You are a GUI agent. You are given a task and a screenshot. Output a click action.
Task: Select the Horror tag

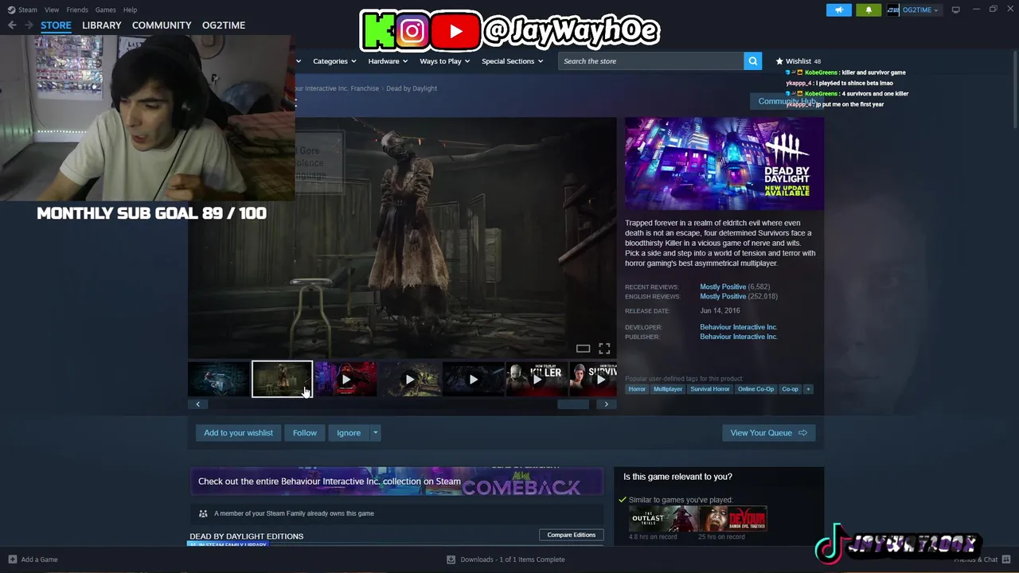coord(637,389)
